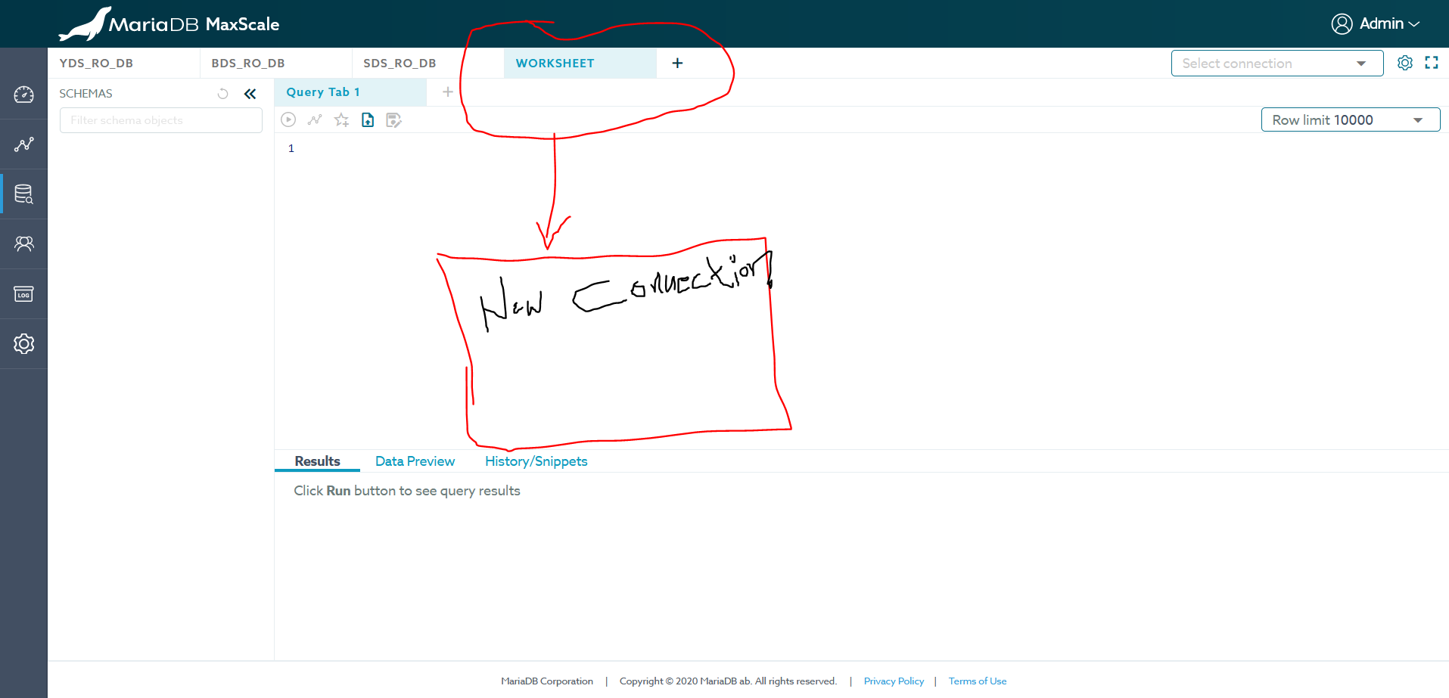The width and height of the screenshot is (1449, 698).
Task: Open the Admin user menu
Action: pos(1376,23)
